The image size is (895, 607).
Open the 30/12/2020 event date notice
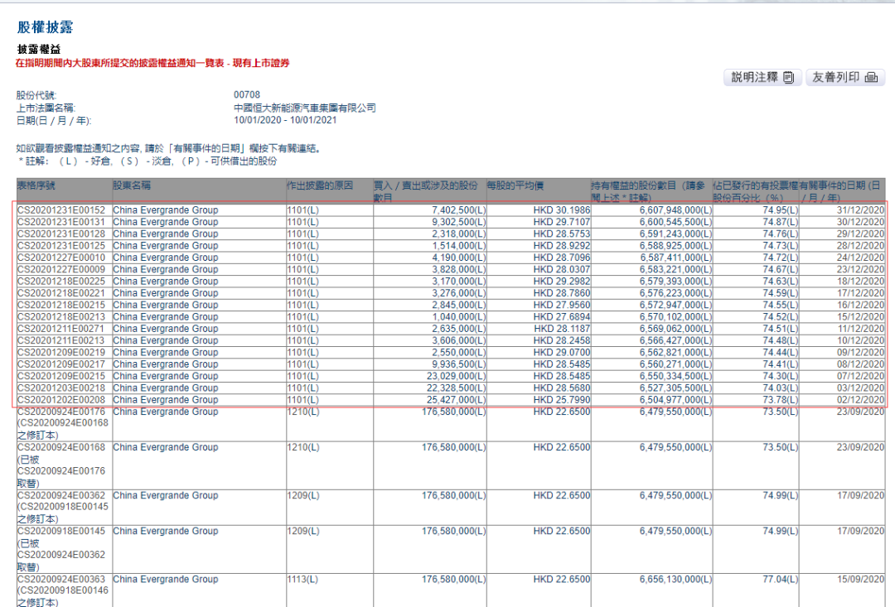(860, 222)
